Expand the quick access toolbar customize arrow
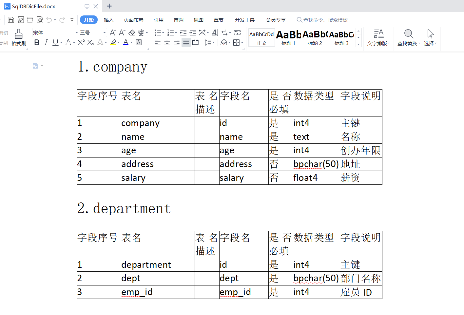This screenshot has width=464, height=315. (72, 20)
